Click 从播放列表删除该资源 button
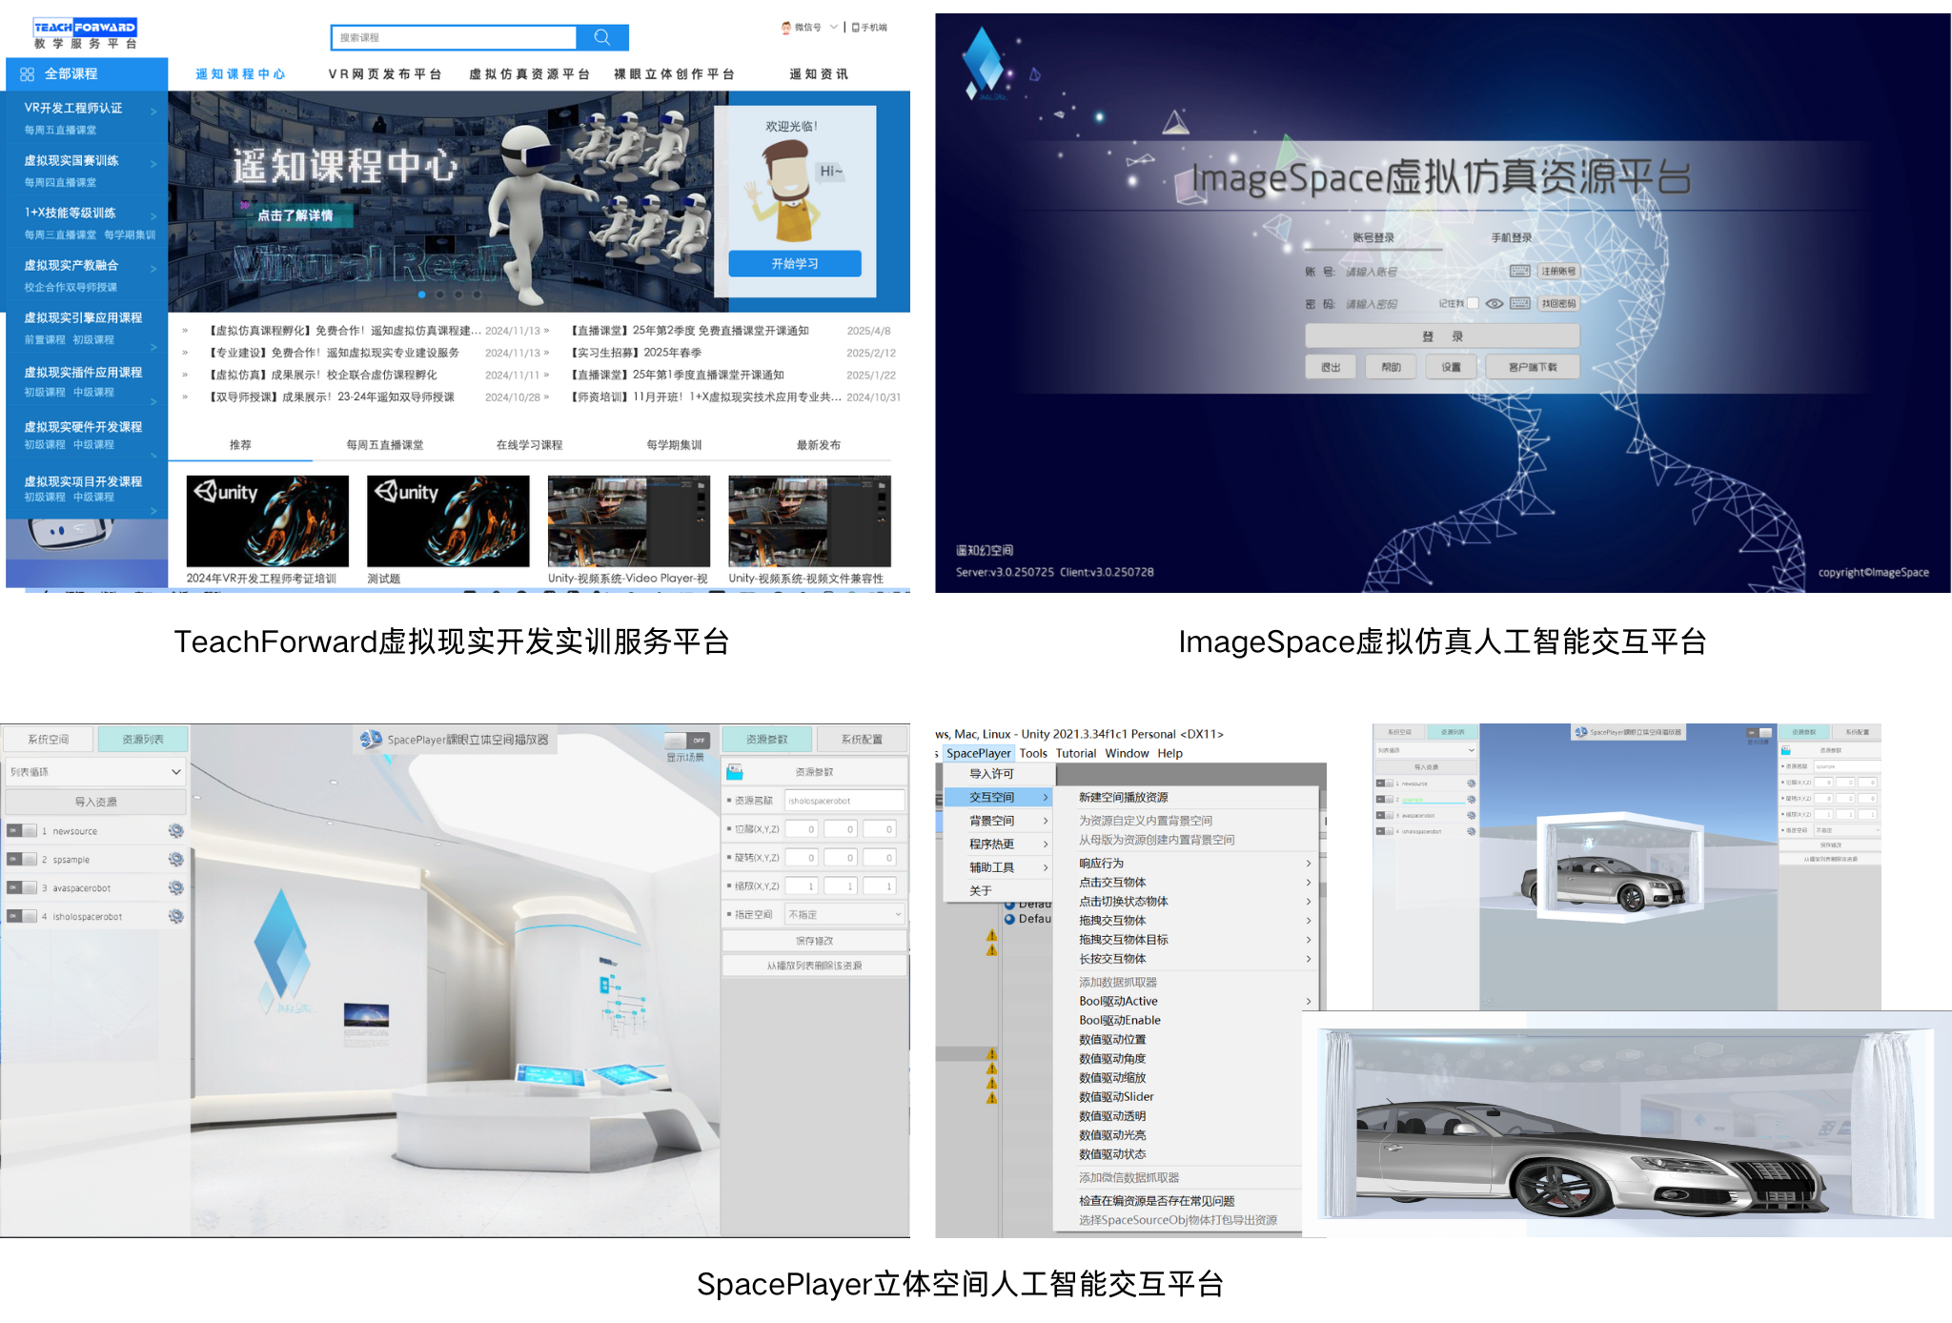 [x=814, y=966]
